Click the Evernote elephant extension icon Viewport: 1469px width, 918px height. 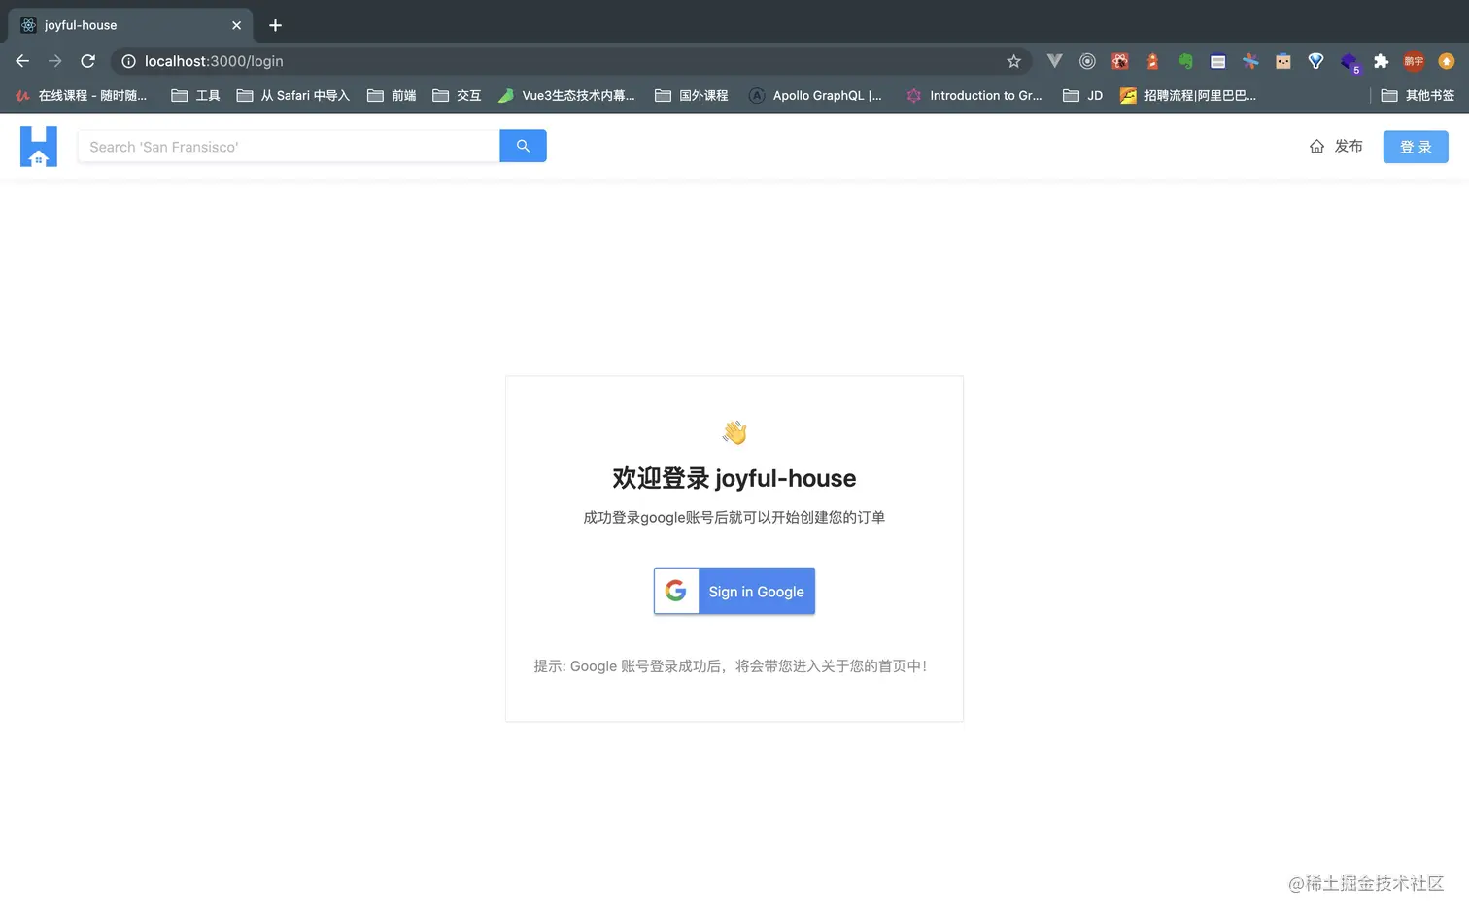[1185, 61]
